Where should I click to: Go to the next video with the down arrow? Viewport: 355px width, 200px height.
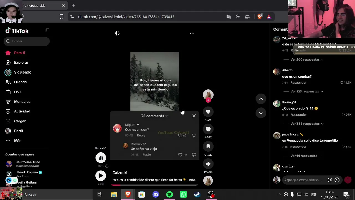261,113
